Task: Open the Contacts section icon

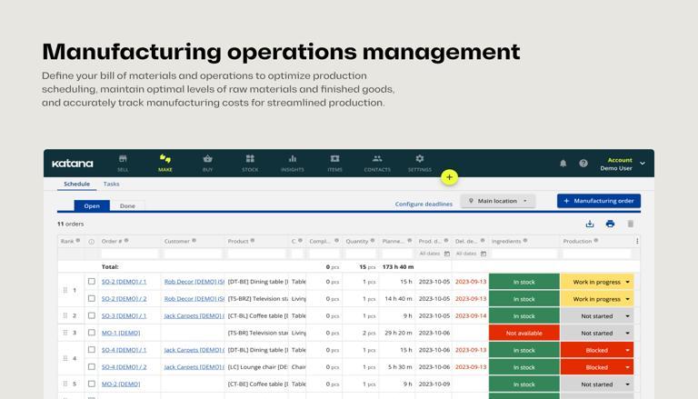Action: [x=377, y=159]
